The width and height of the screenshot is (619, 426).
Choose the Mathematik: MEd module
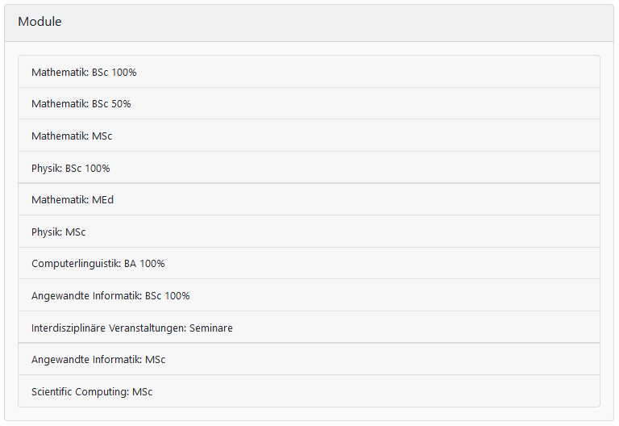pyautogui.click(x=73, y=200)
